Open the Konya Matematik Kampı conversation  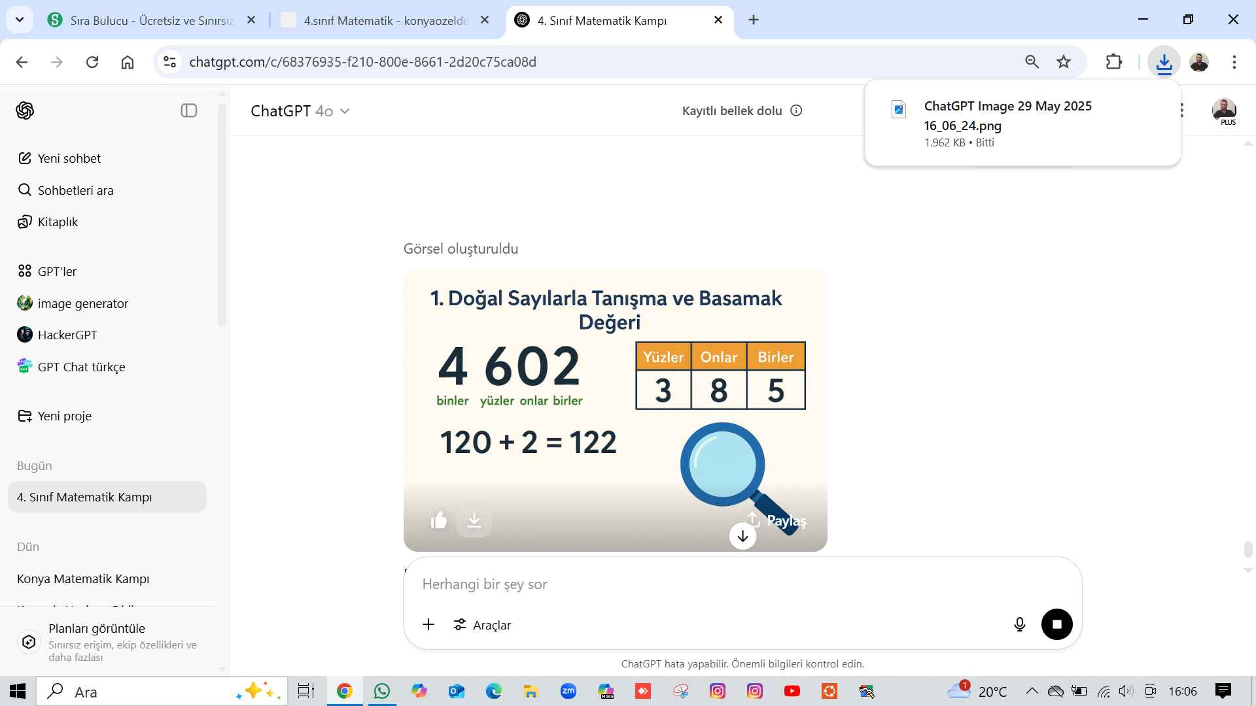coord(83,579)
